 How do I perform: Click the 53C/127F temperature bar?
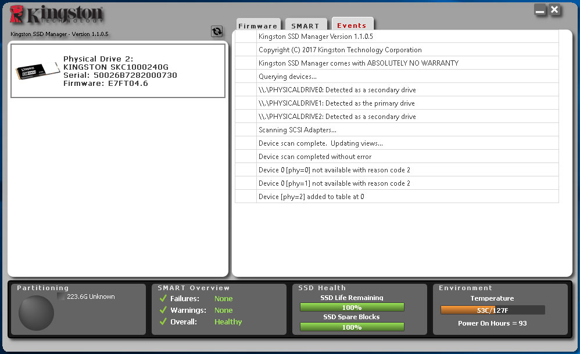[492, 310]
